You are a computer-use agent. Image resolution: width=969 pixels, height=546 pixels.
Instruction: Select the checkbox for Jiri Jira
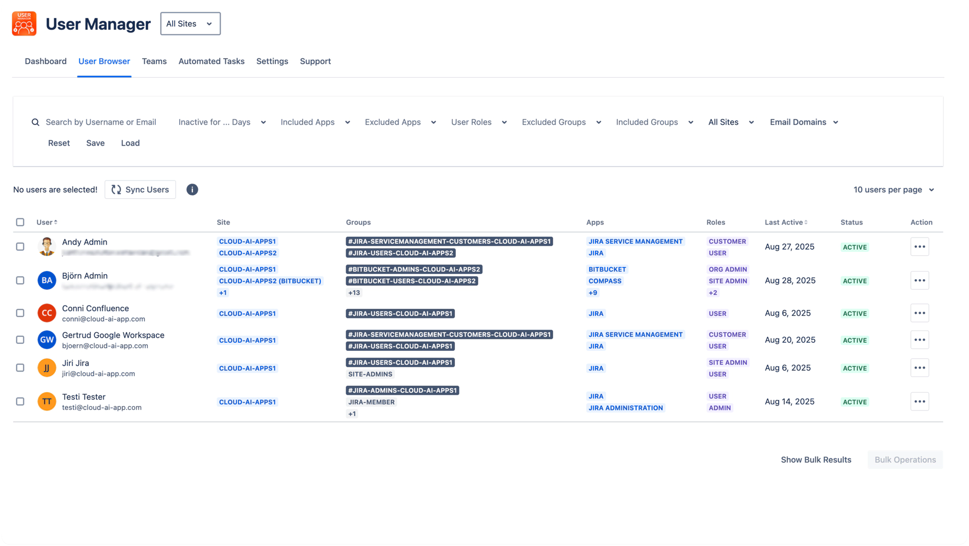20,368
